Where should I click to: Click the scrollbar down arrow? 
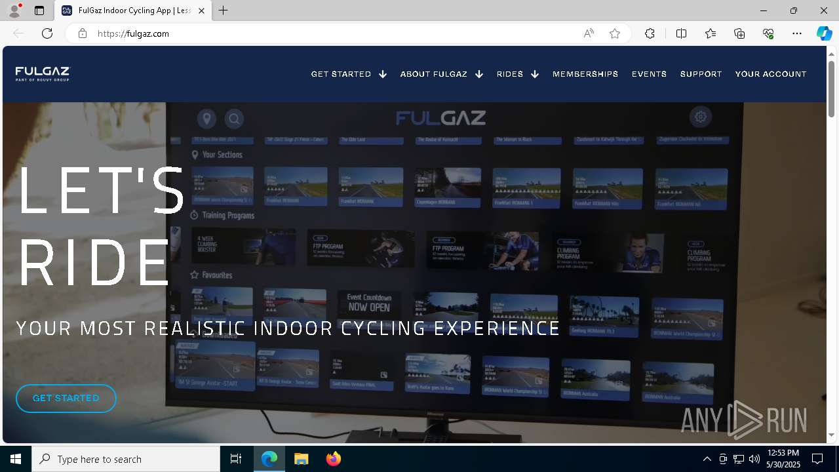point(831,435)
